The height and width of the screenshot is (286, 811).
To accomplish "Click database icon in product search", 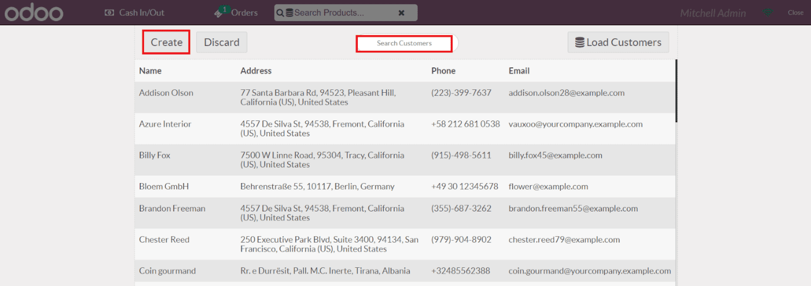I will (289, 13).
